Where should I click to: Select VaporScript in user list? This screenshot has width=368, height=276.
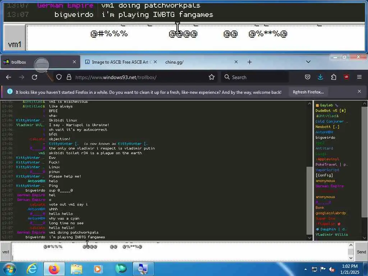click(327, 170)
